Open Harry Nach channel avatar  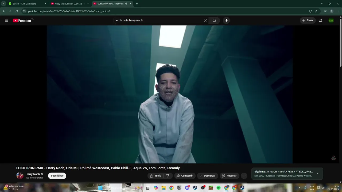(x=20, y=175)
